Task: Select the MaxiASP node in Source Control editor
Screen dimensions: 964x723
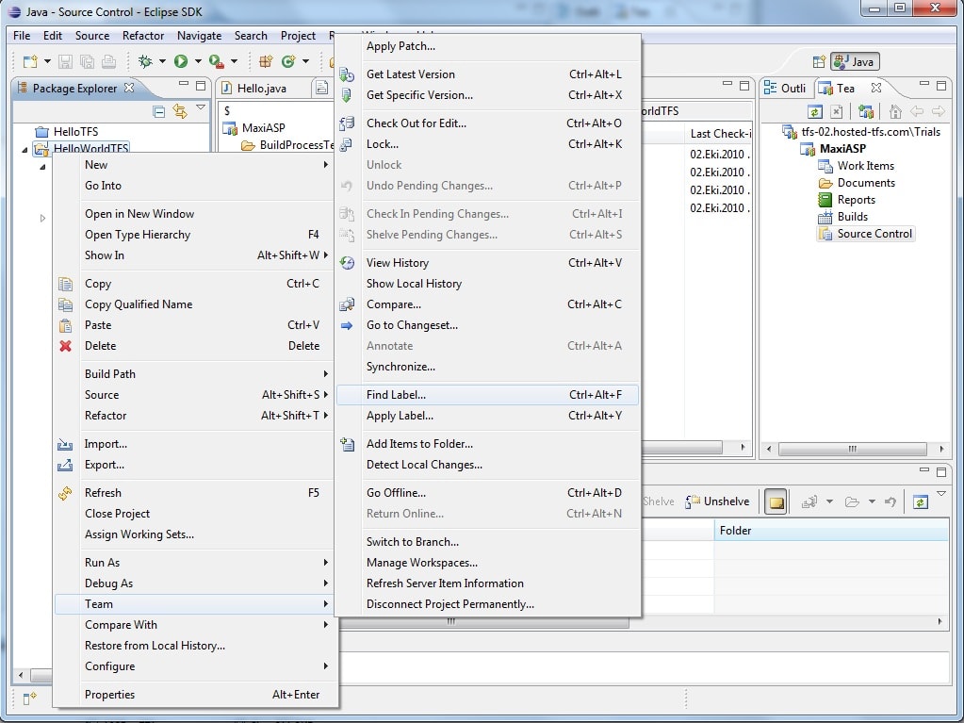Action: coord(254,128)
